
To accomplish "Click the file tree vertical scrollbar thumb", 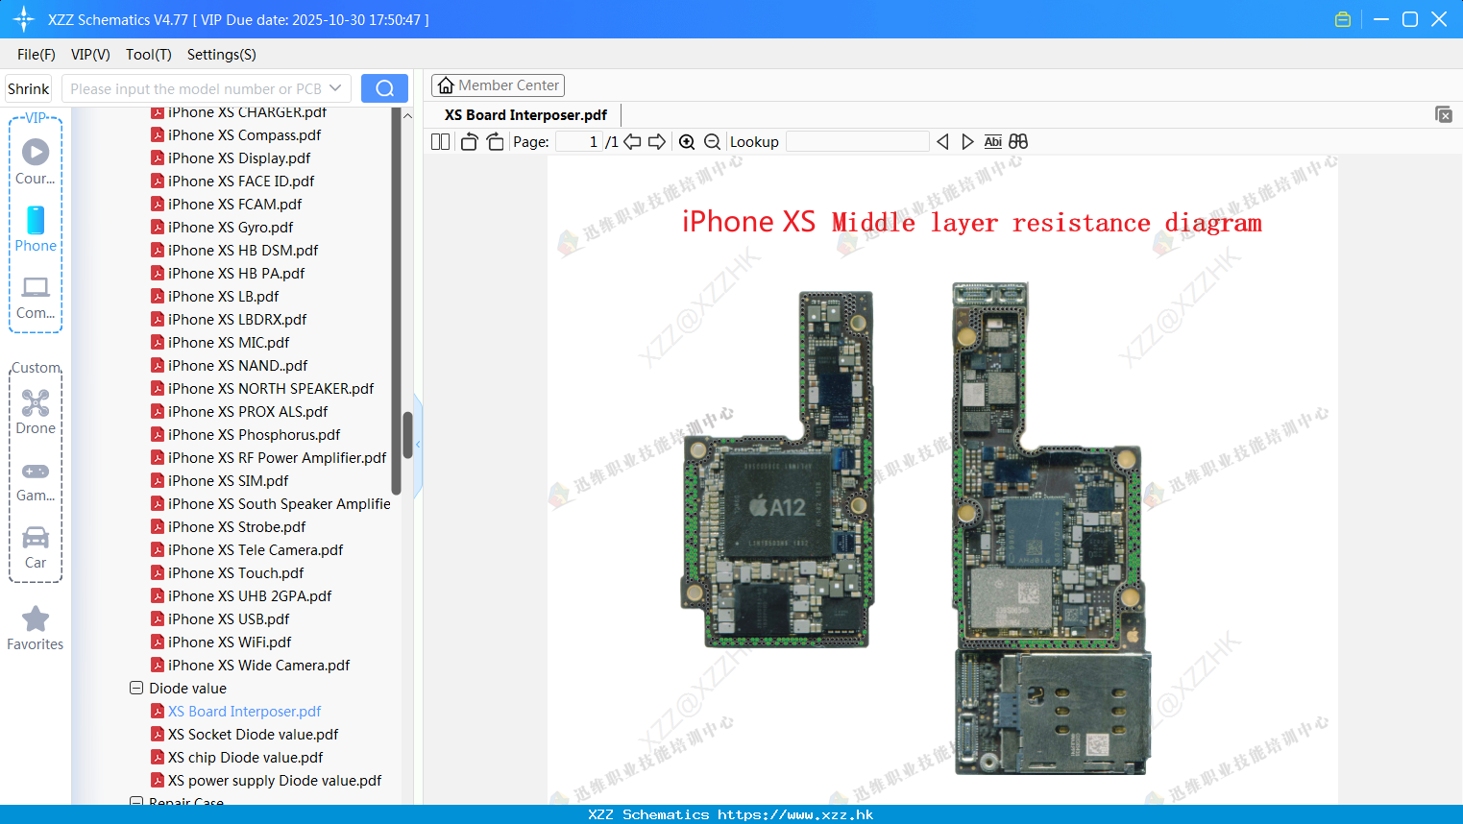I will 407,435.
